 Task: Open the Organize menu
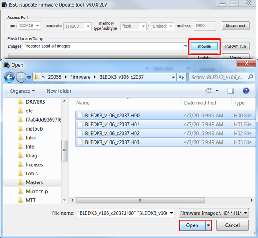coord(22,91)
